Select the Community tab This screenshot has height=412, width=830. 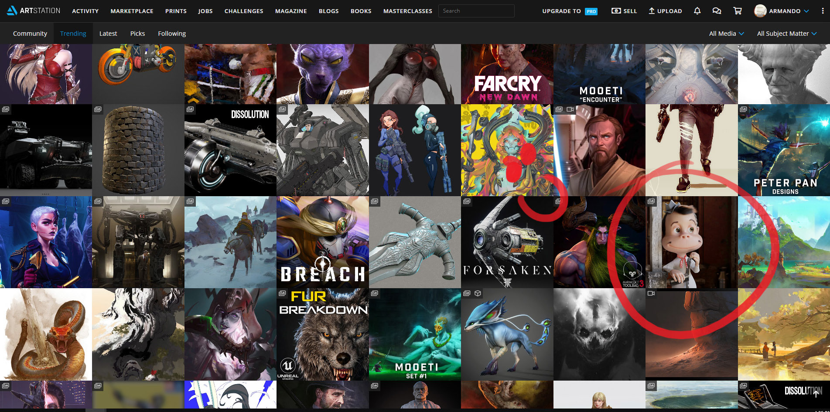30,34
